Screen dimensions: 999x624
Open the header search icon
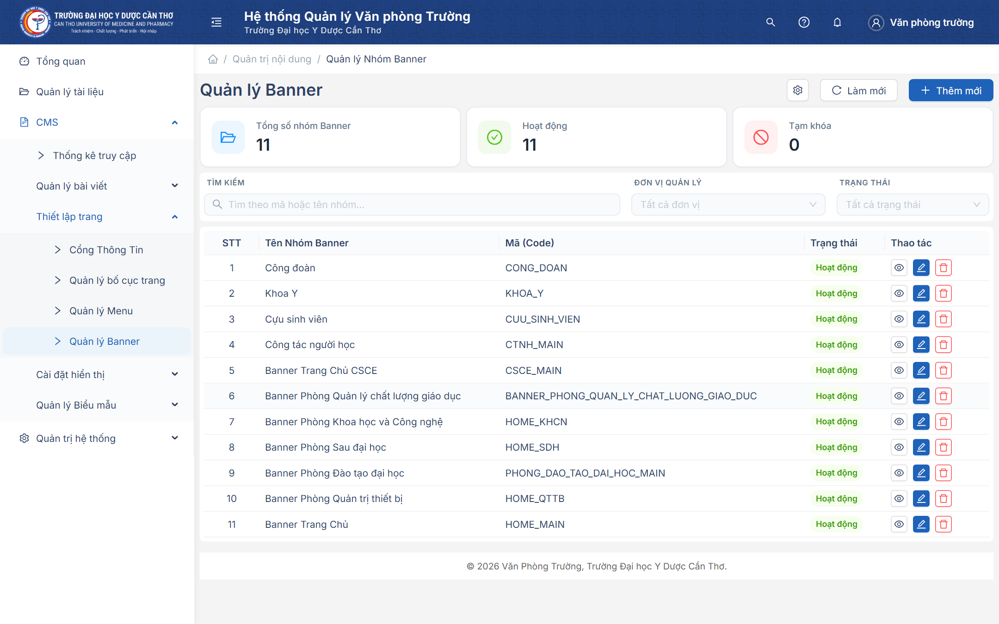point(771,22)
